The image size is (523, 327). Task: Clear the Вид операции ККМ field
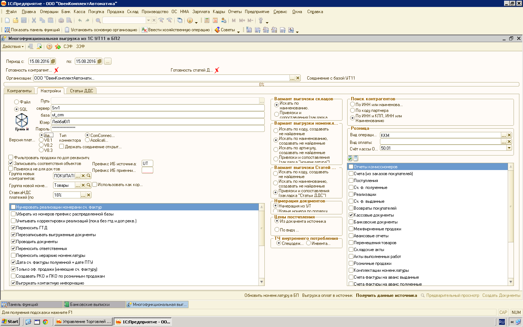509,135
